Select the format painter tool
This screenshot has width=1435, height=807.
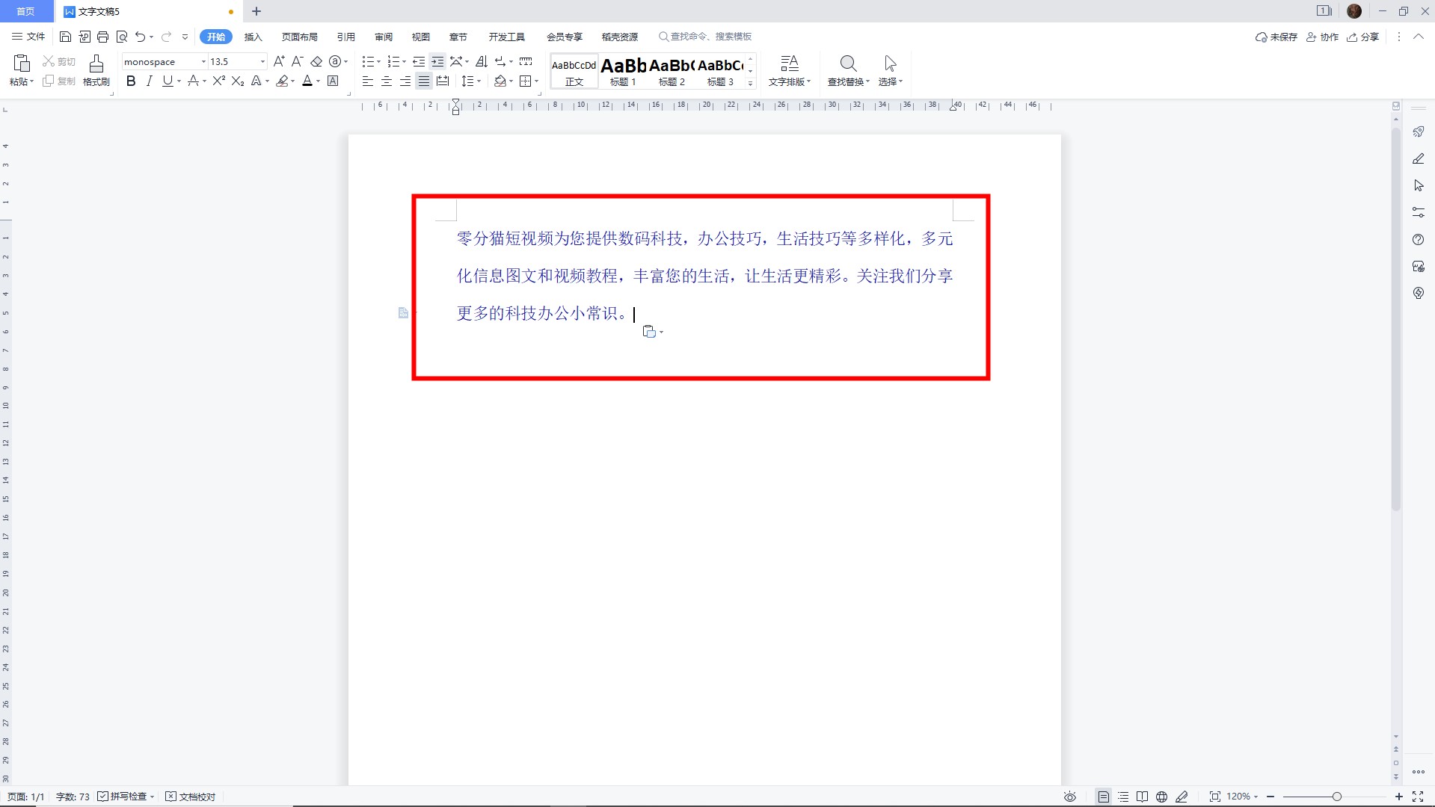(95, 71)
